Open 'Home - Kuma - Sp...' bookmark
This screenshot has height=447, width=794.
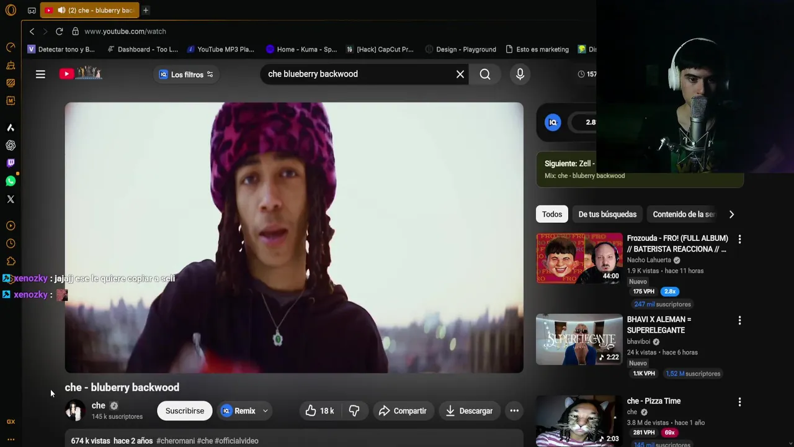301,49
